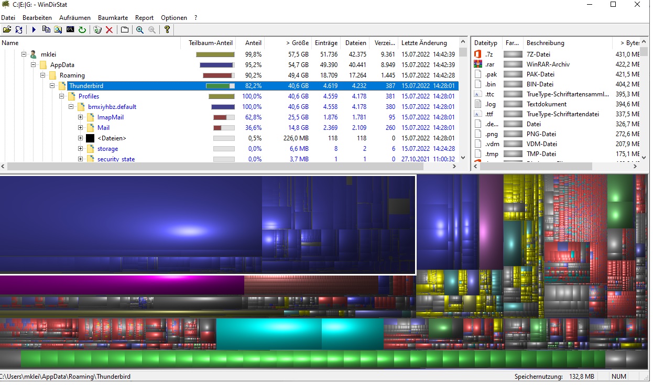Click the WinDirStat tree icon in title bar
This screenshot has width=653, height=385.
6,5
